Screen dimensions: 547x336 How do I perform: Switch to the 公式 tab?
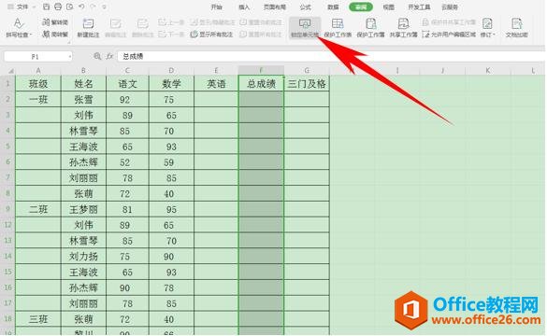coord(305,7)
